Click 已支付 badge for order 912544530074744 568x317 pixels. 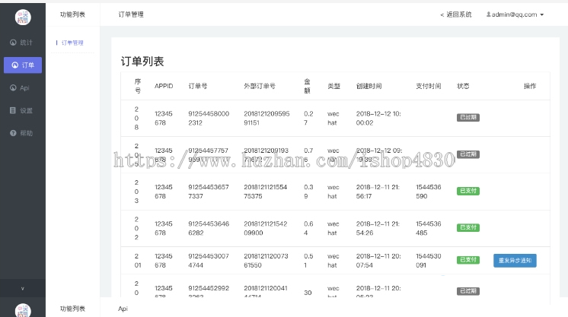[x=468, y=260]
